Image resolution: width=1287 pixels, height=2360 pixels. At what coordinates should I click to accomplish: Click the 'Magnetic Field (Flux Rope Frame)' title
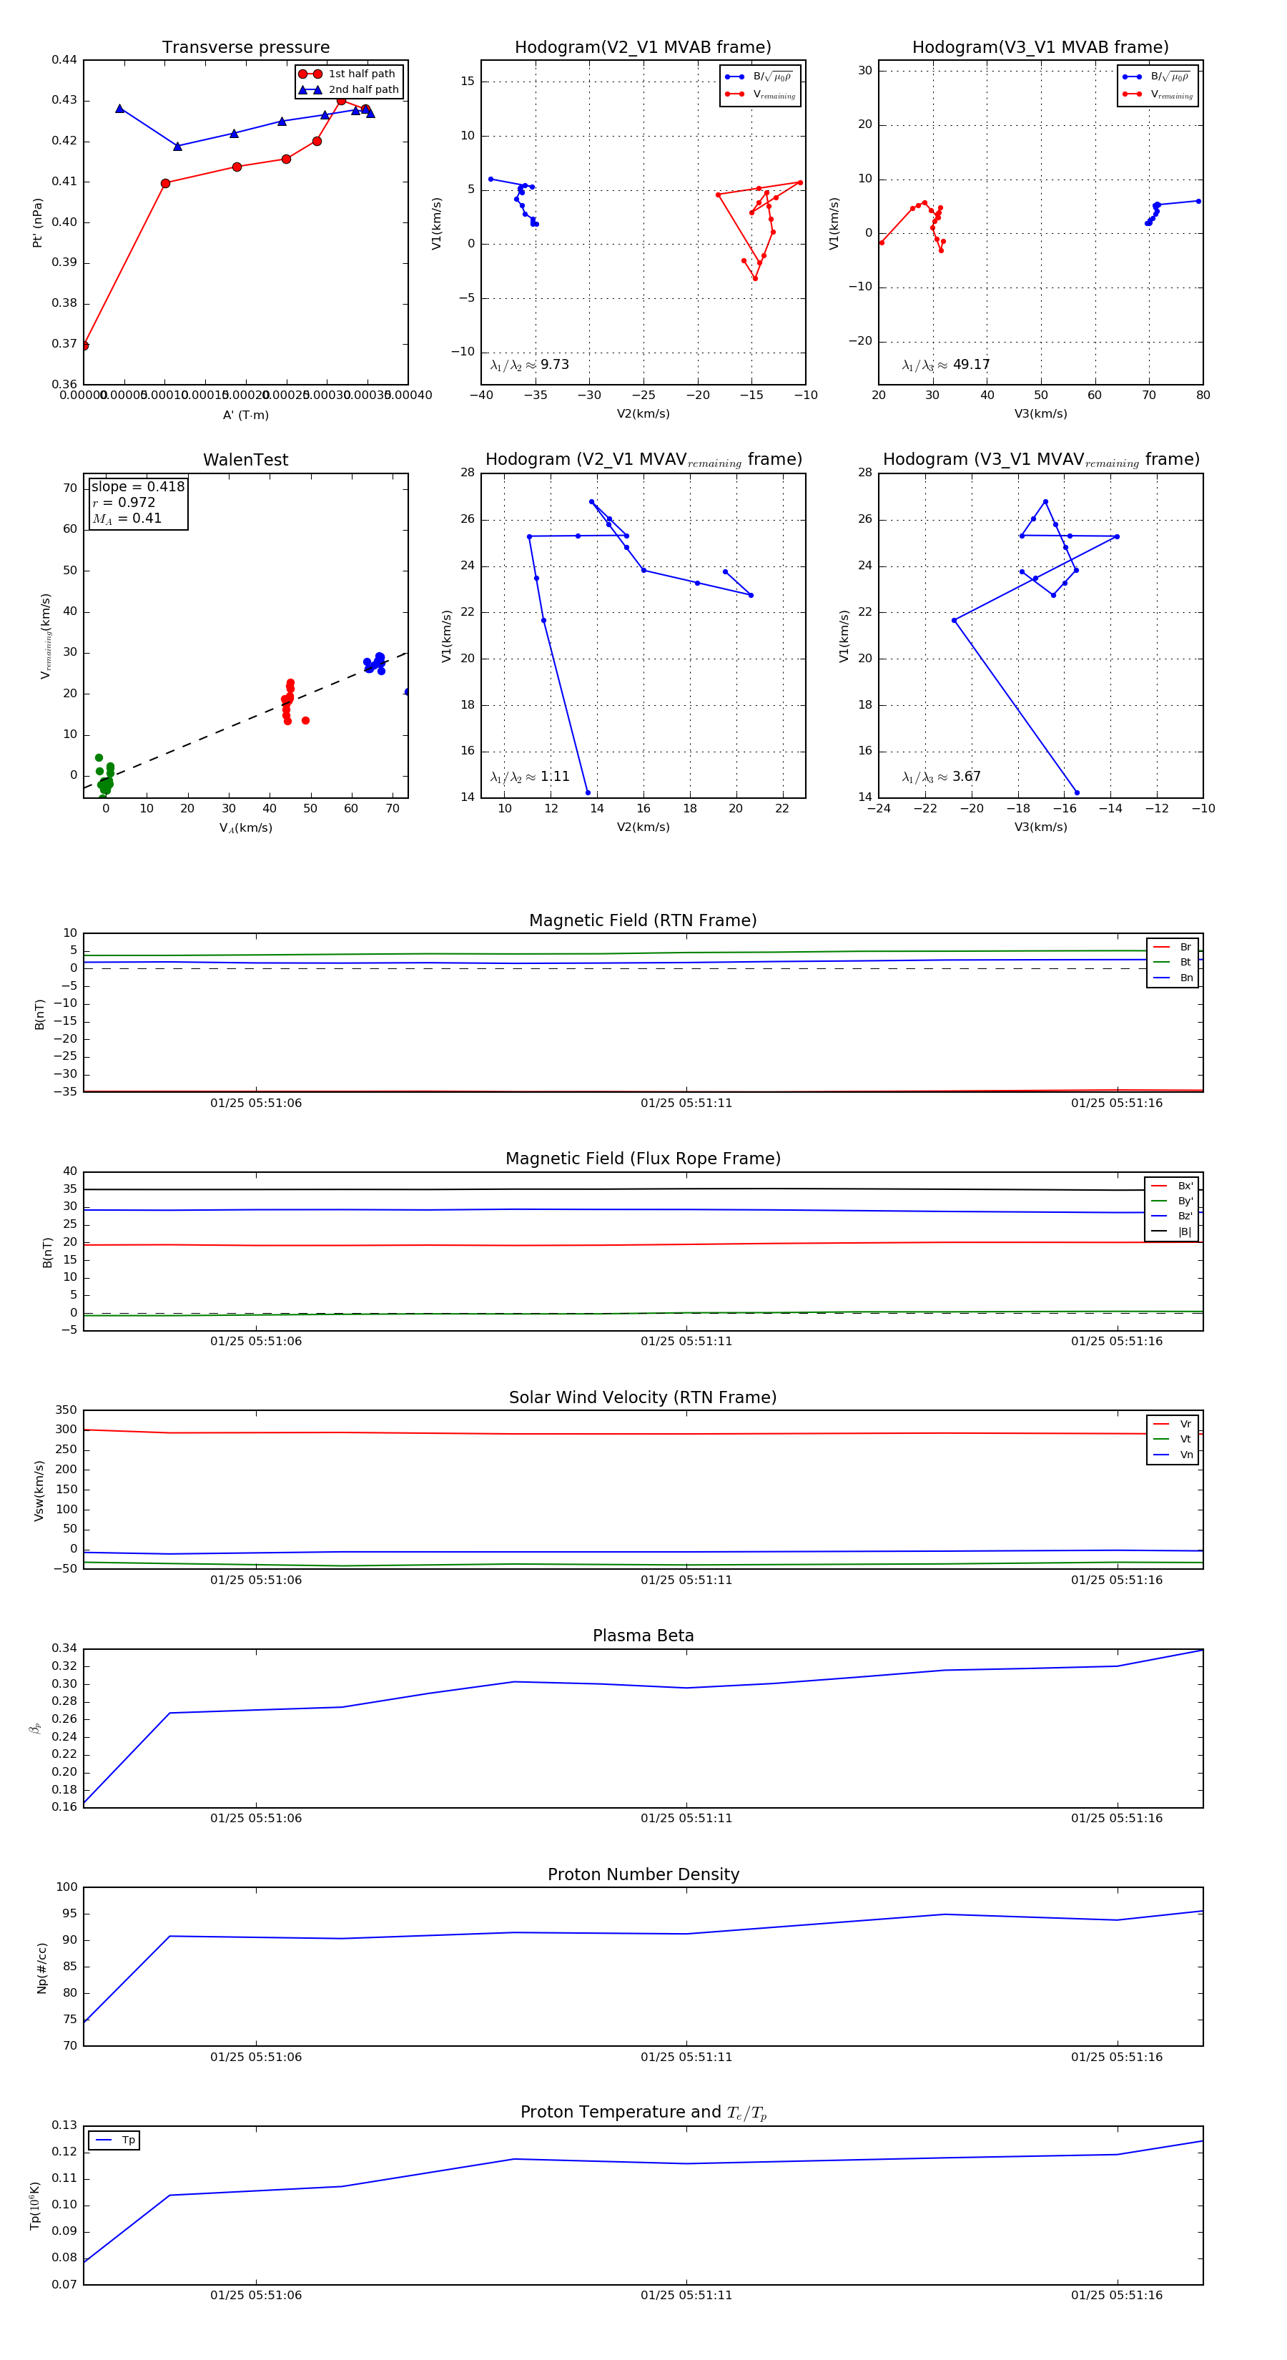tap(643, 1159)
